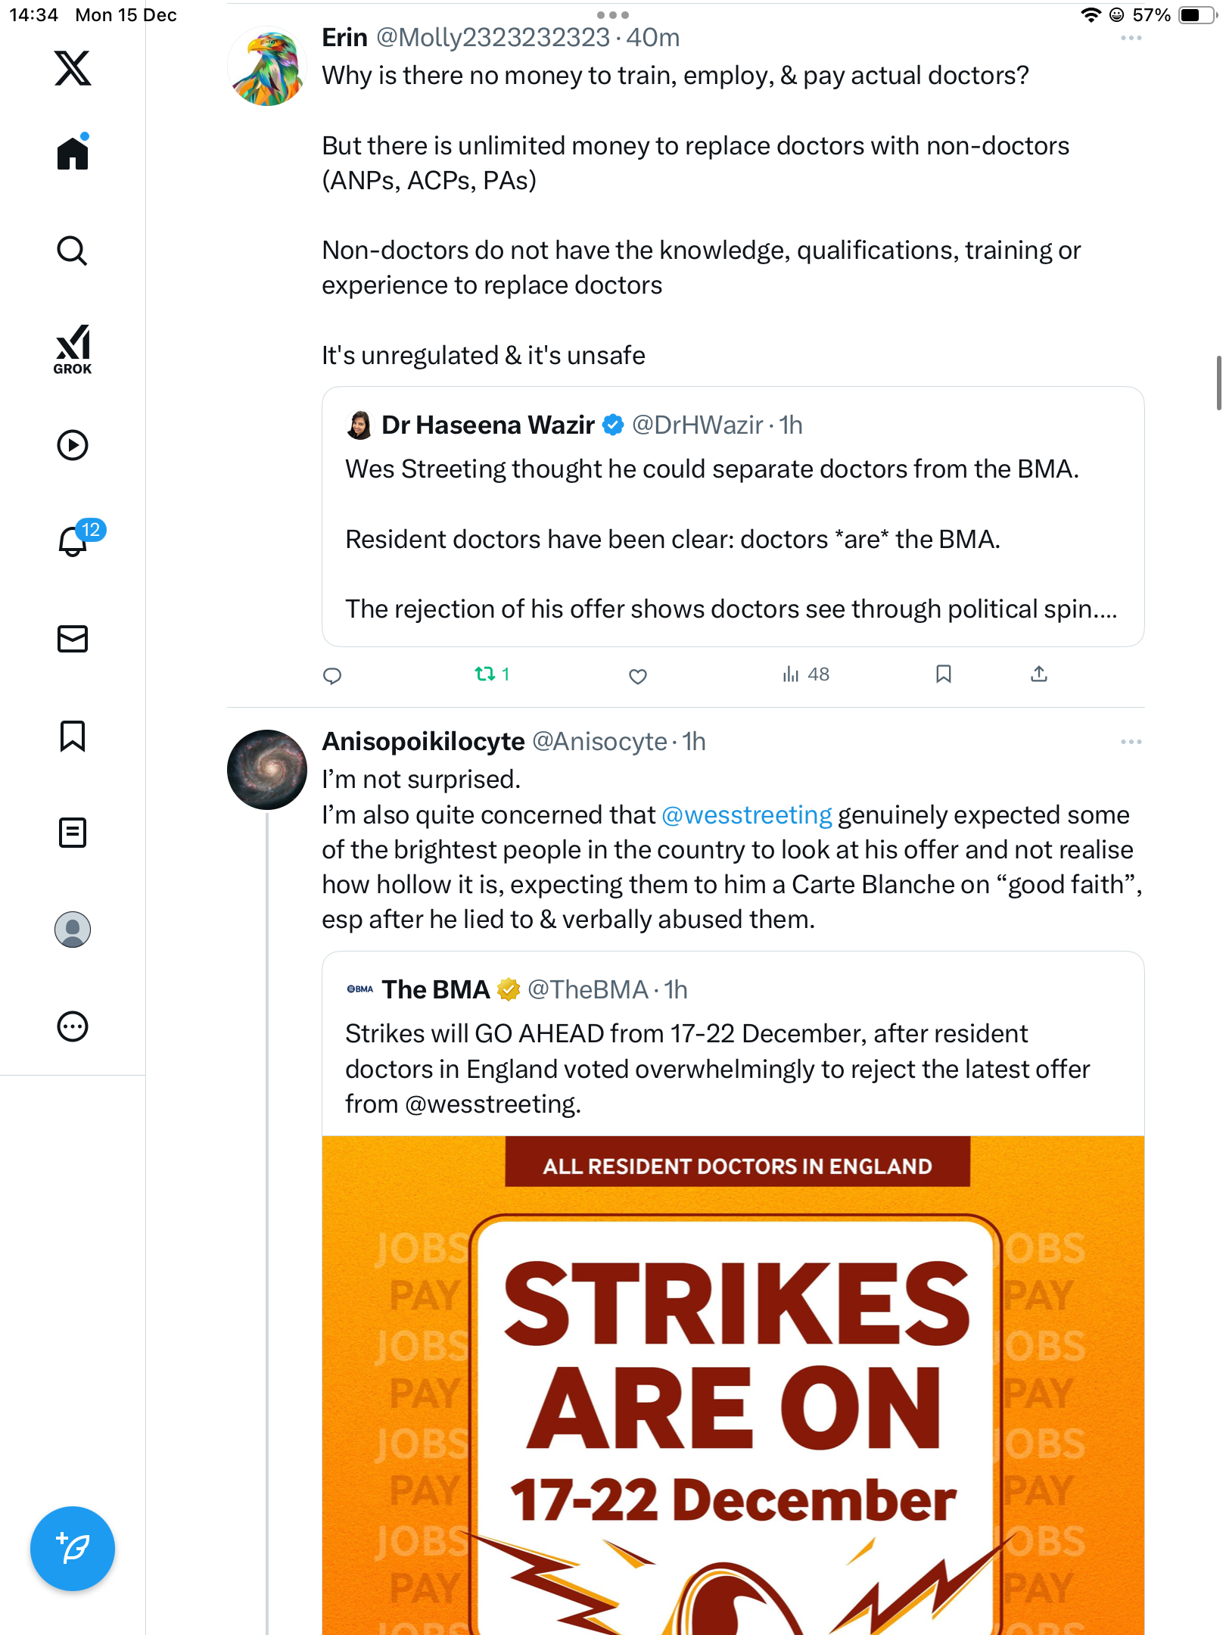Open the video tab play icon
Image resolution: width=1226 pixels, height=1635 pixels.
coord(73,445)
